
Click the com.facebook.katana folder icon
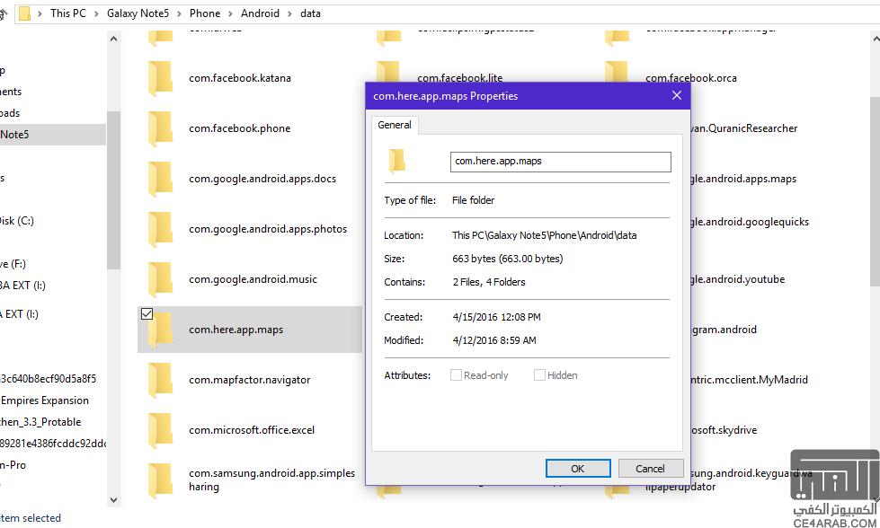160,78
